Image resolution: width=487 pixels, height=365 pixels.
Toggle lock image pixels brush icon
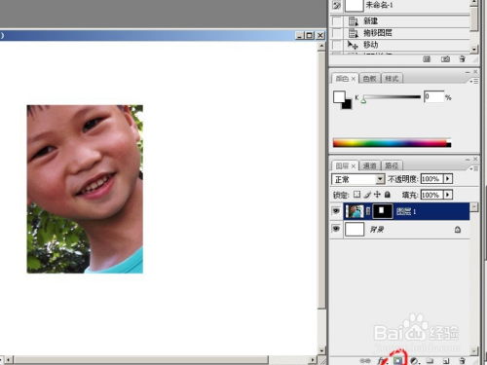(367, 195)
